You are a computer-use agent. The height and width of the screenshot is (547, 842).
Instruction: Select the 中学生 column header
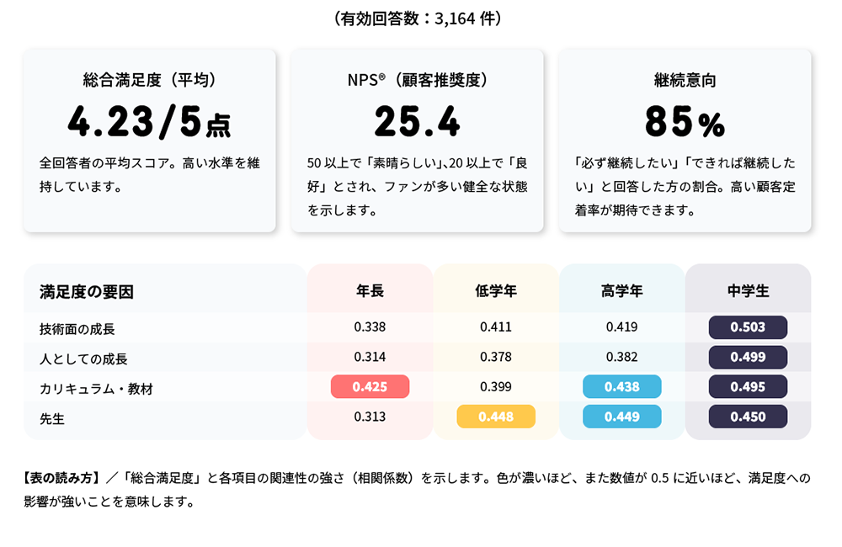[748, 291]
